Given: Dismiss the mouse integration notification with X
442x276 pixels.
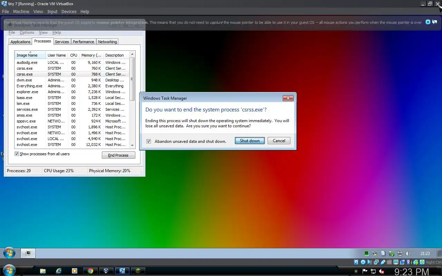Looking at the screenshot, I should (428, 22).
